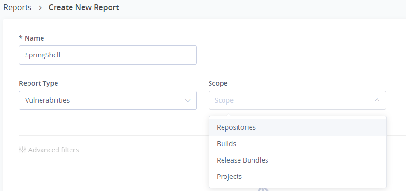The width and height of the screenshot is (406, 191).
Task: Open the Report Type dropdown
Action: pyautogui.click(x=108, y=100)
